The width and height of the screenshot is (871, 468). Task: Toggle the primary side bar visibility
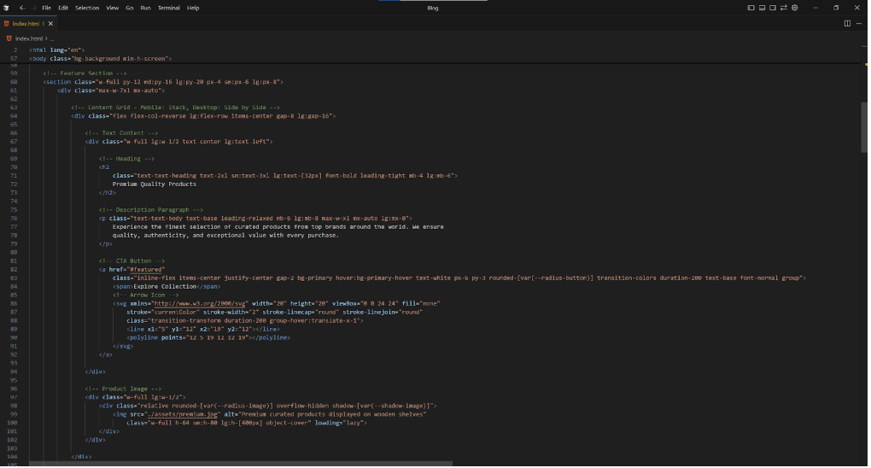pyautogui.click(x=751, y=8)
